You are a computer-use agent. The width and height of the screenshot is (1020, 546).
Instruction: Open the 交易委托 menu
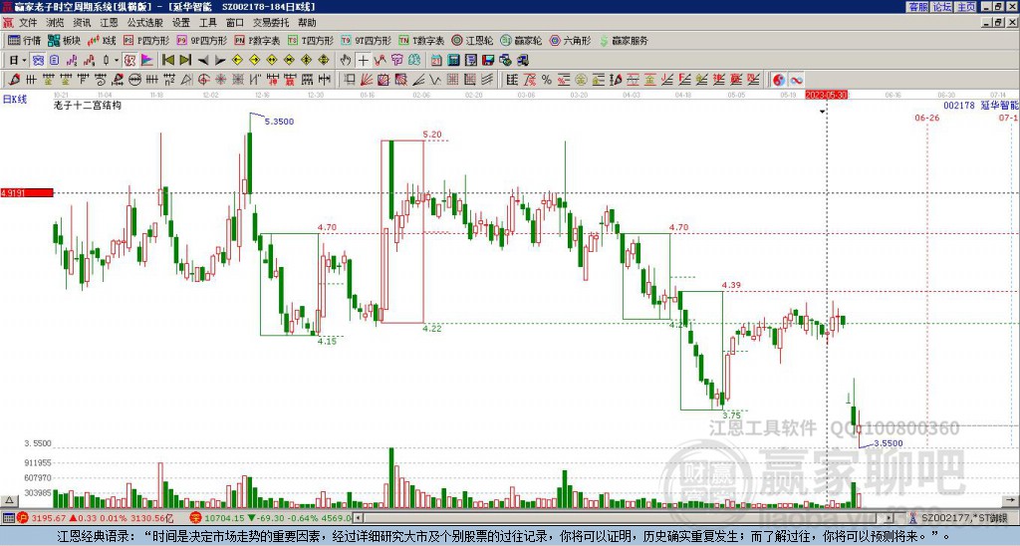coord(271,23)
